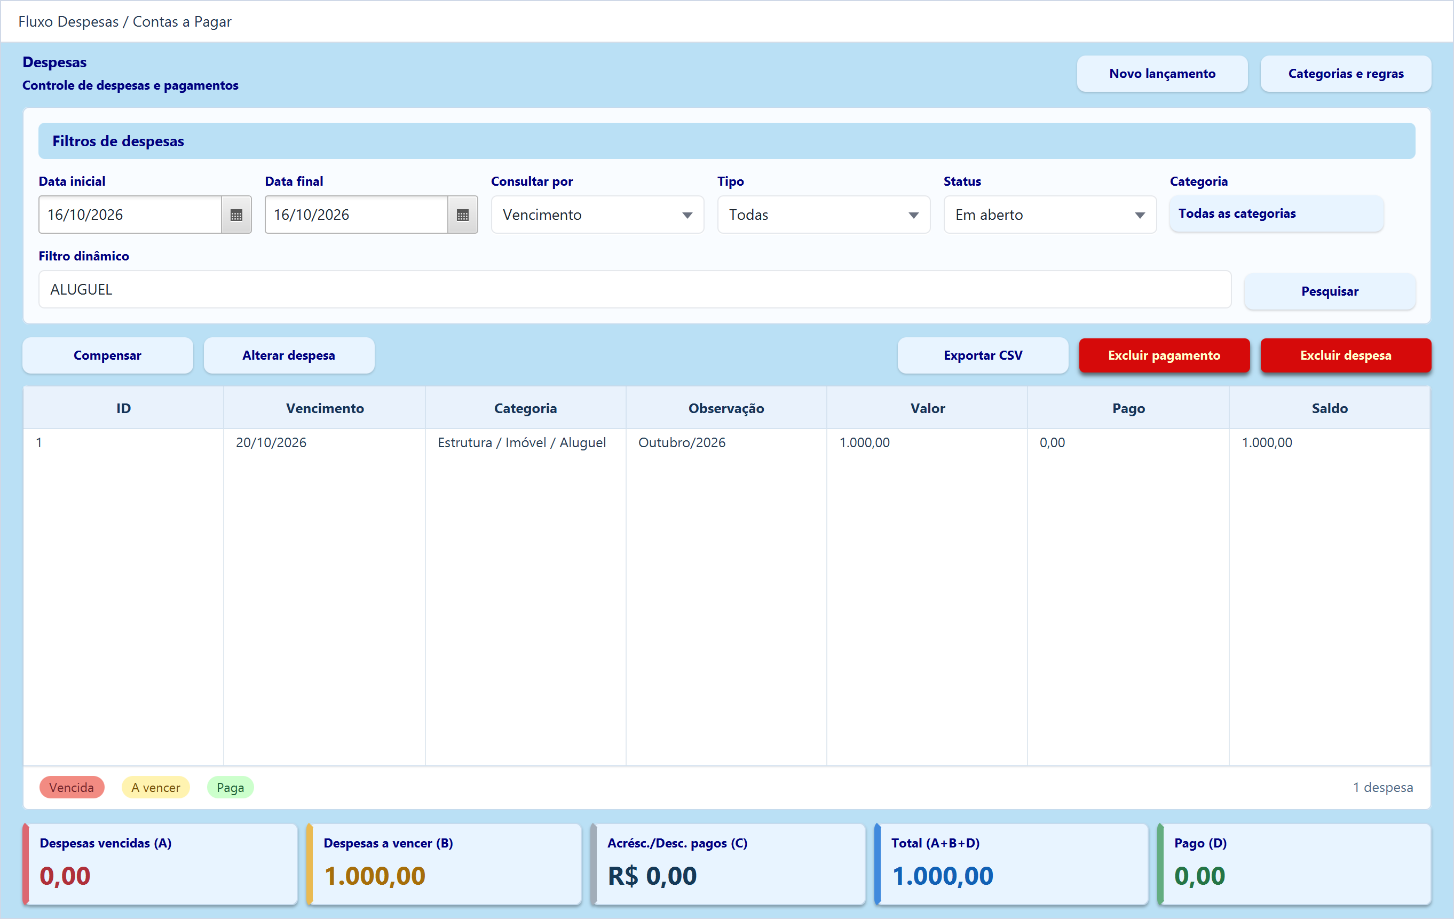Export the list with Exportar CSV
The image size is (1454, 919).
pos(983,355)
